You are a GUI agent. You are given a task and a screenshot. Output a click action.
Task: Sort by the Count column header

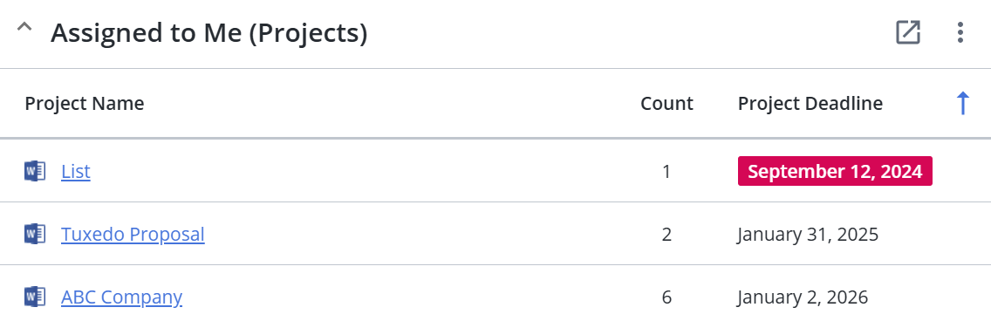[666, 103]
